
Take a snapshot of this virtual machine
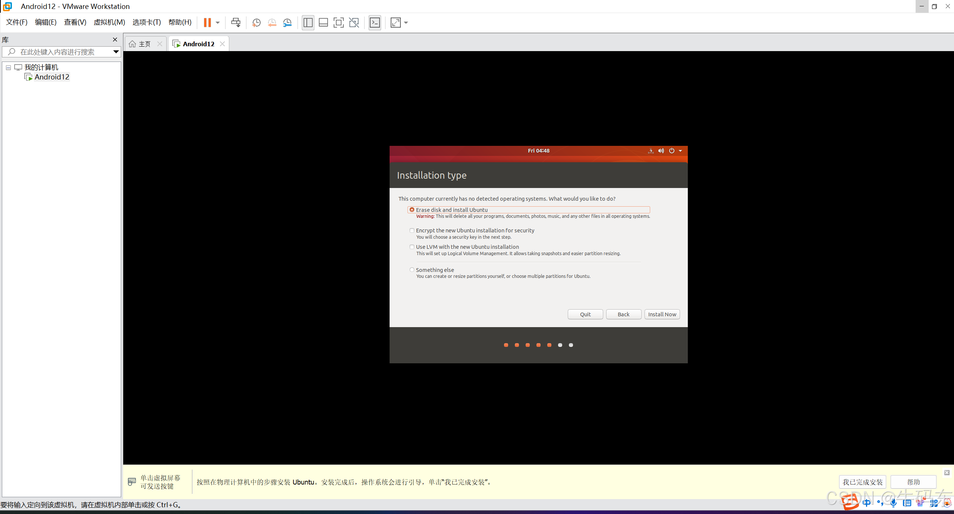[x=256, y=22]
